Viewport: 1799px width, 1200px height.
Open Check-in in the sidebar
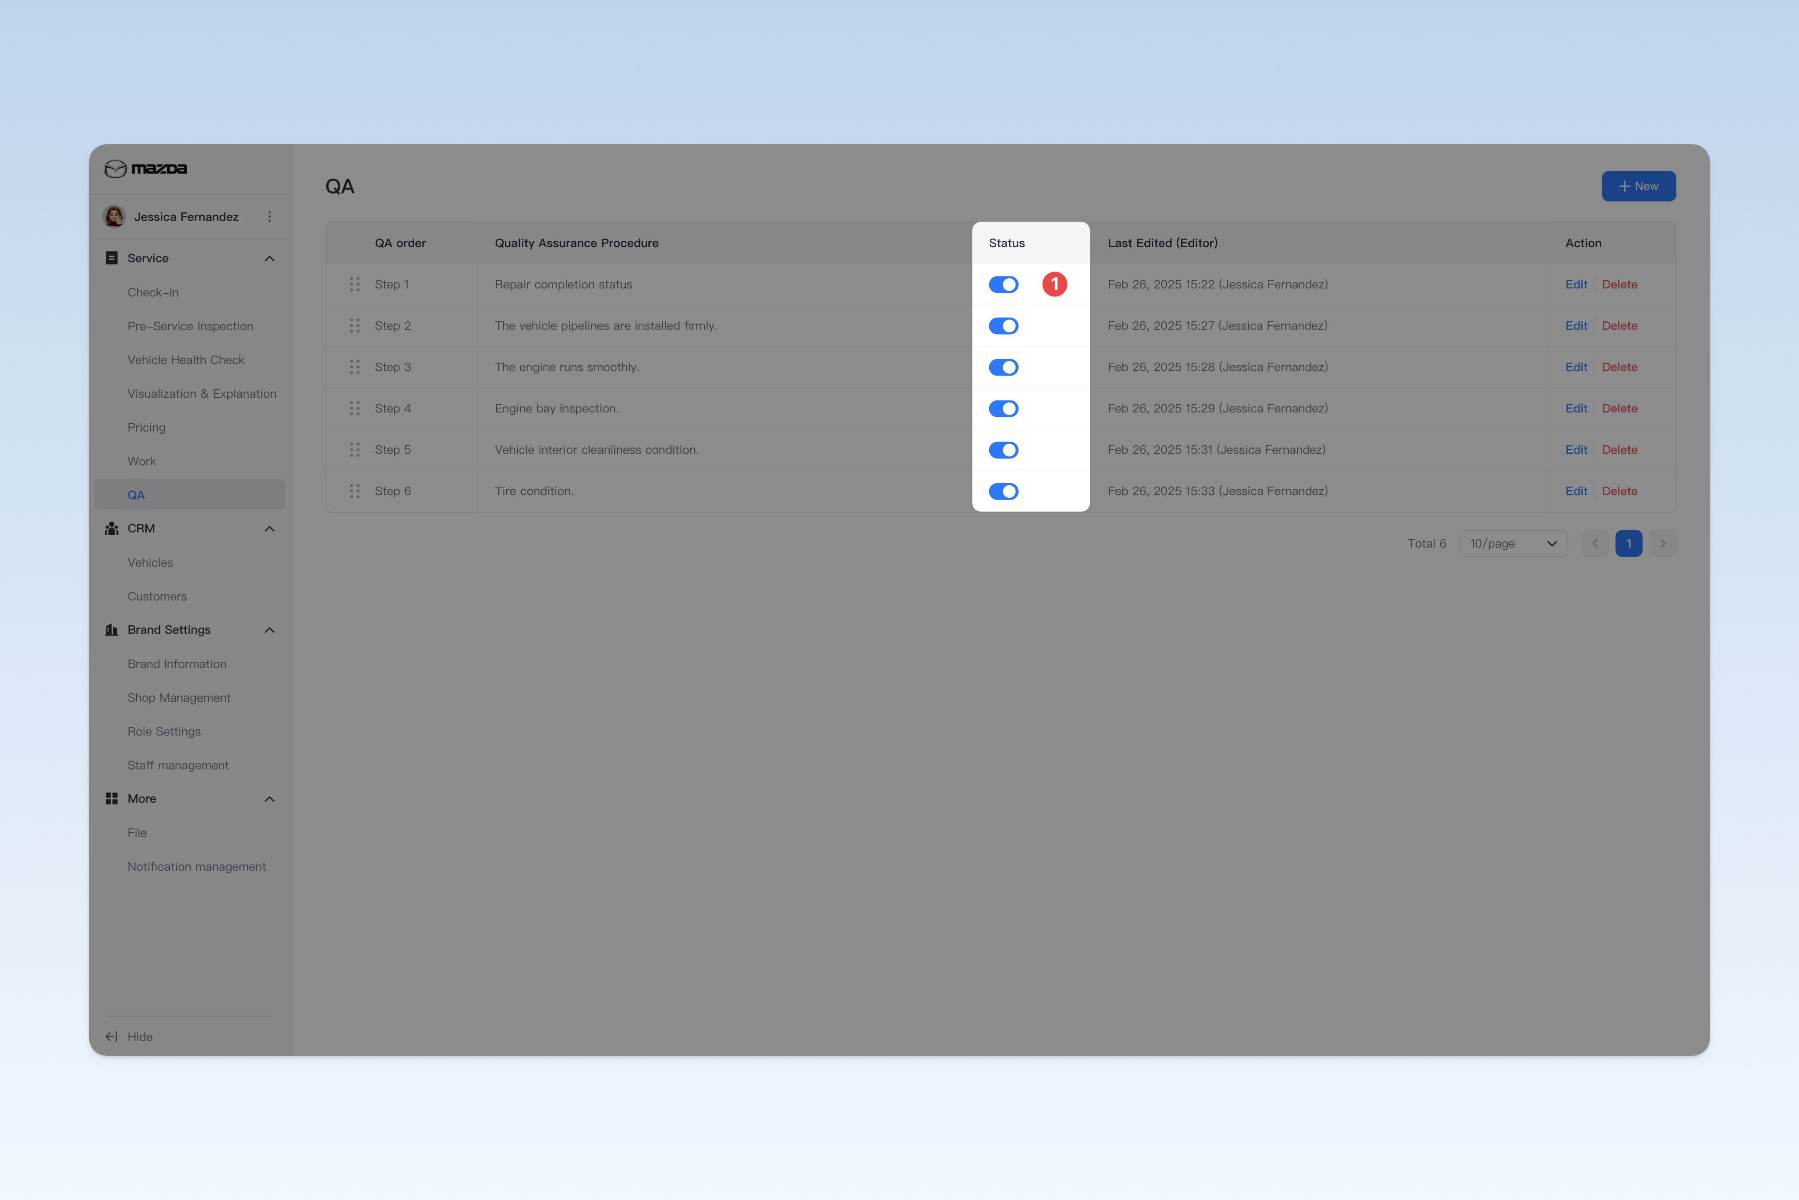(153, 292)
